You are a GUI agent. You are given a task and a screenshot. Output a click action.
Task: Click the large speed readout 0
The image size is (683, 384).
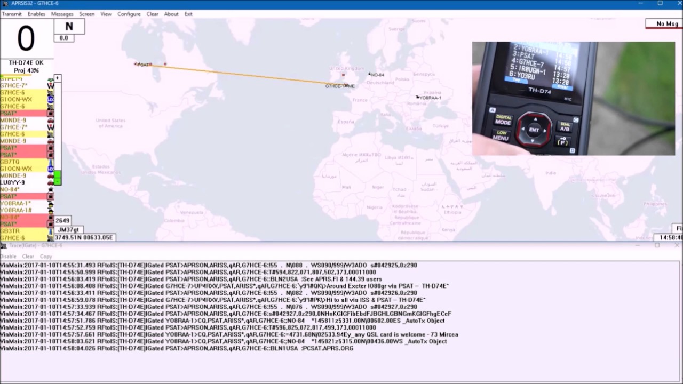(x=26, y=38)
